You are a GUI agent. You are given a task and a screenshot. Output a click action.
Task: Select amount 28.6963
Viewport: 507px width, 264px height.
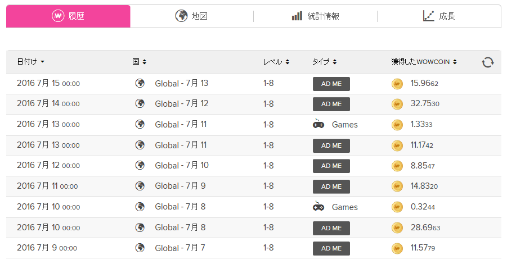point(425,227)
